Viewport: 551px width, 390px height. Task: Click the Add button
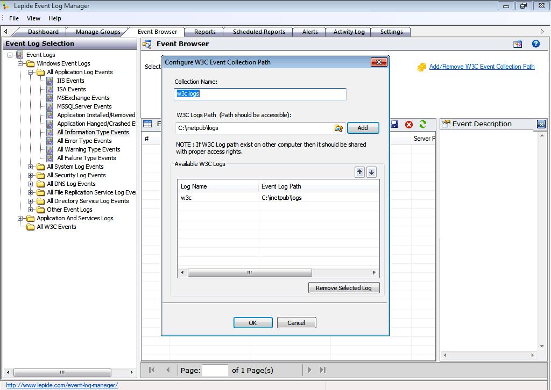363,128
